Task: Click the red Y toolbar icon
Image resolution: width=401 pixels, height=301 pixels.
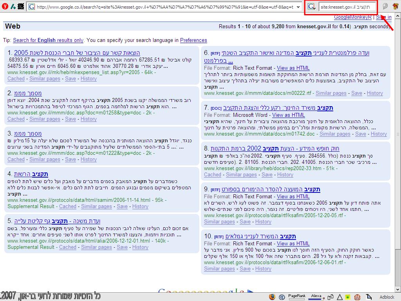Action: pyautogui.click(x=5, y=7)
